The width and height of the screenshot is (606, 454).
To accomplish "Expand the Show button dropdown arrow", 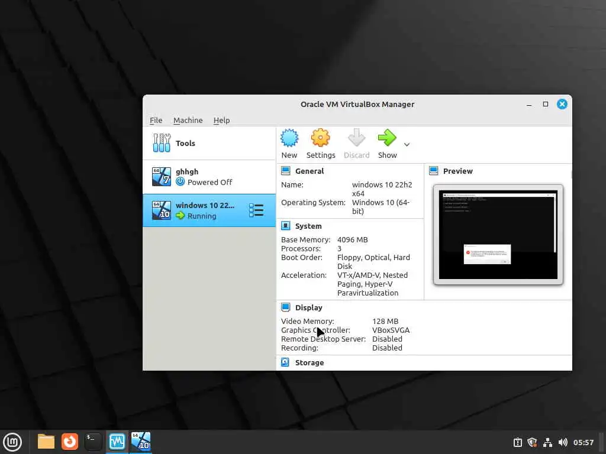I will [x=407, y=144].
